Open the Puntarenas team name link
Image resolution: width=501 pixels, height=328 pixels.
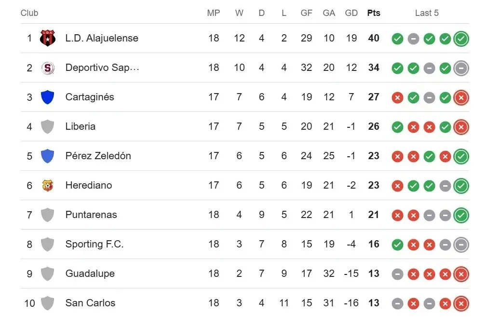(91, 215)
